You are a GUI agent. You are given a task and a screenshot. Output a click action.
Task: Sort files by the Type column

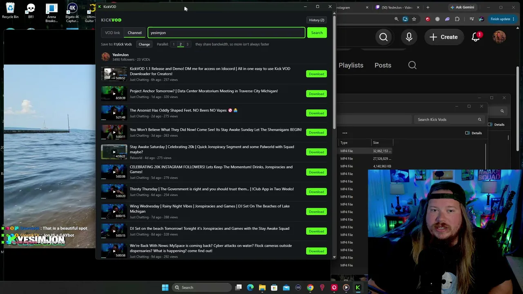point(355,143)
